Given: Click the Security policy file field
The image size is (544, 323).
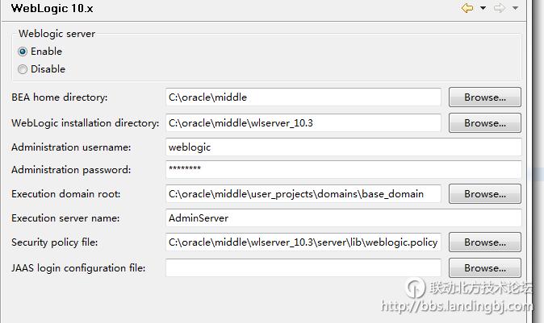Looking at the screenshot, I should [303, 242].
